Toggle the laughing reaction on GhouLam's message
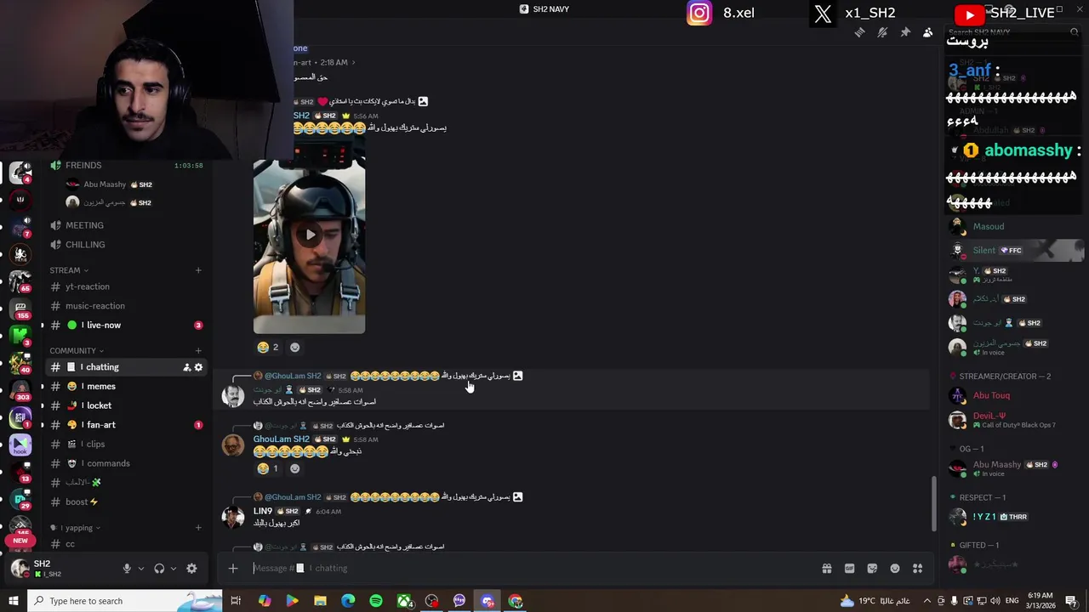This screenshot has height=612, width=1089. tap(268, 468)
